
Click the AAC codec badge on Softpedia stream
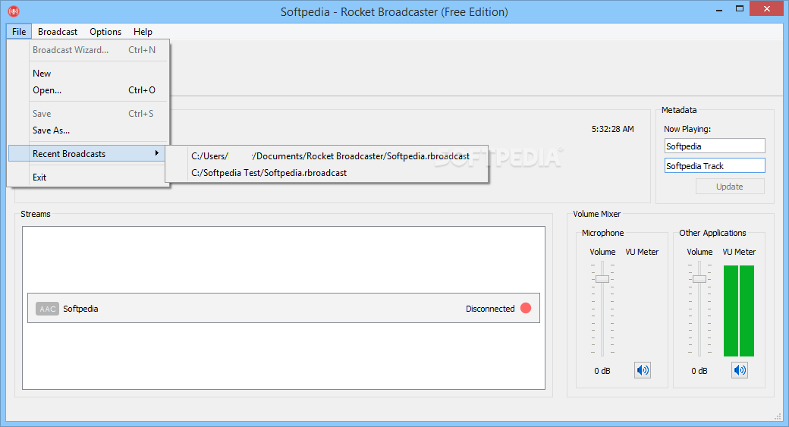coord(47,309)
